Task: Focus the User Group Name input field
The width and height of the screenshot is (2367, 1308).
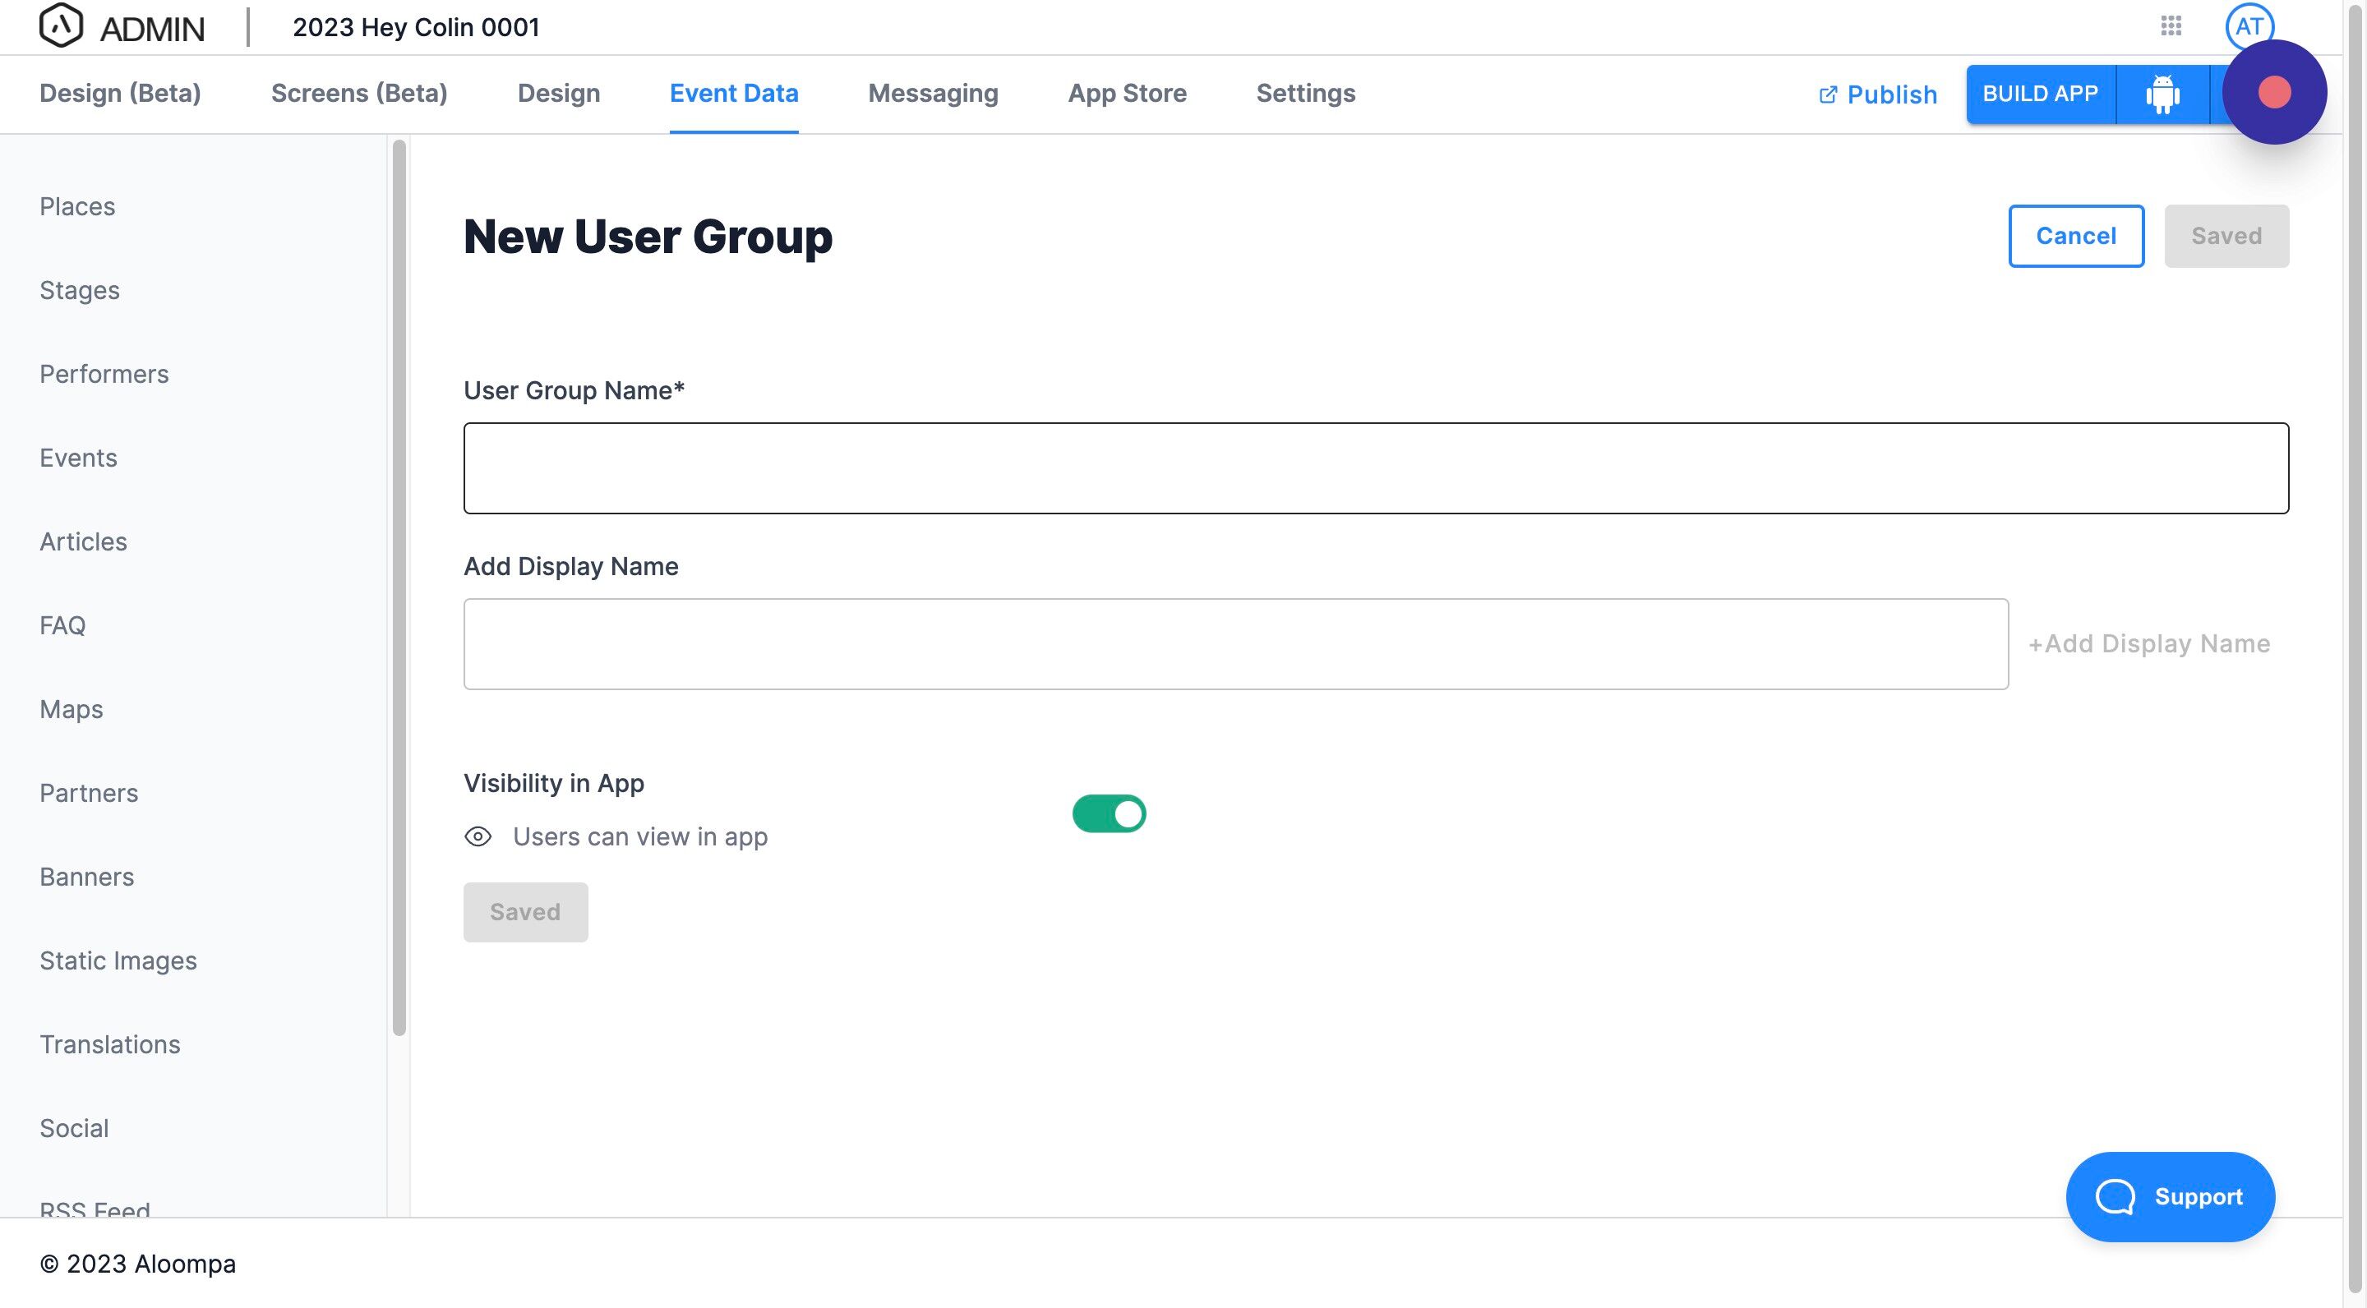Action: point(1376,467)
